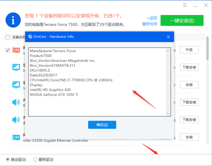Minimize the main driver window
This screenshot has height=166, width=212.
pos(195,6)
